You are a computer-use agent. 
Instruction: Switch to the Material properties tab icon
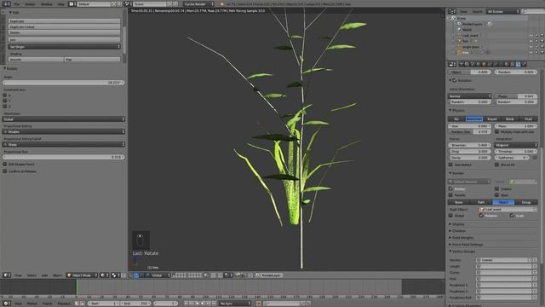[506, 64]
